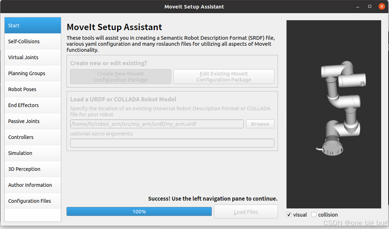Screen dimensions: 389x229
Task: Click the robot arm 3D preview
Action: coord(334,114)
